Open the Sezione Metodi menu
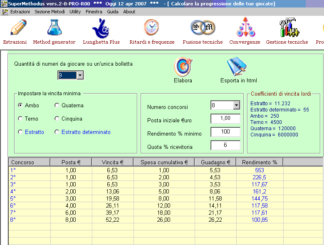Screen dimensions: 324x245 49,12
